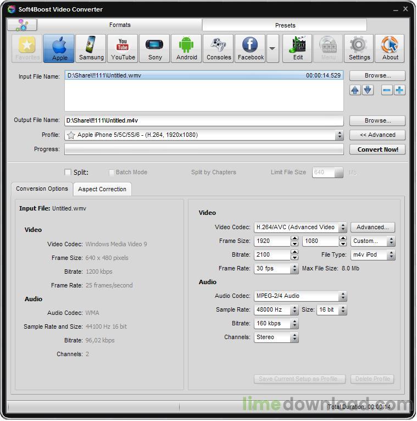
Task: Choose the Samsung device format
Action: pyautogui.click(x=91, y=48)
